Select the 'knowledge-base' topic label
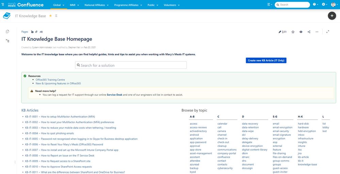Screen dimensions: 340x174 tap(307, 164)
